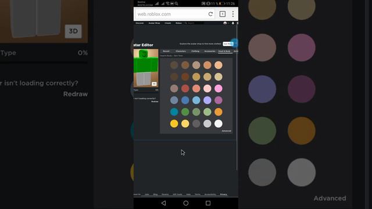Click the avatar preview thumbnail
This screenshot has height=209, width=372.
[146, 69]
